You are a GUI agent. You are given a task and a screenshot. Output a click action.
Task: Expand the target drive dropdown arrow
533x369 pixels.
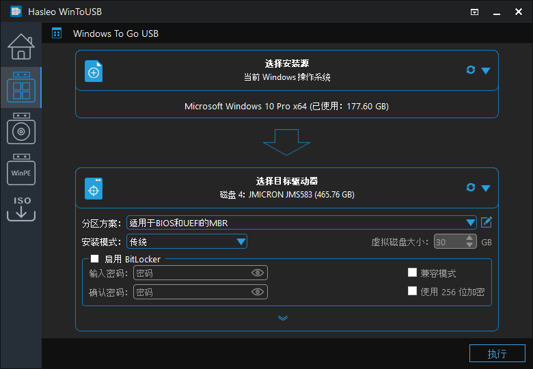coord(486,188)
